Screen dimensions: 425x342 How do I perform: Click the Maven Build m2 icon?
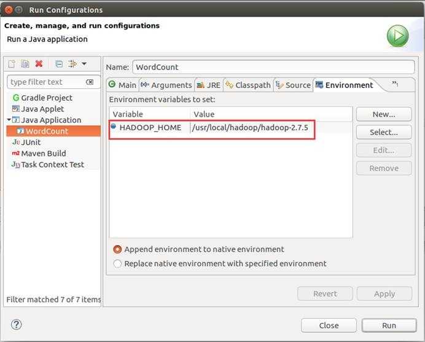16,154
